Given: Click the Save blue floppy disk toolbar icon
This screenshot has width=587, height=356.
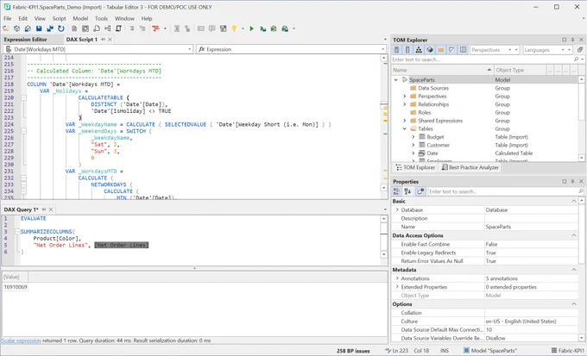Looking at the screenshot, I should (x=39, y=28).
